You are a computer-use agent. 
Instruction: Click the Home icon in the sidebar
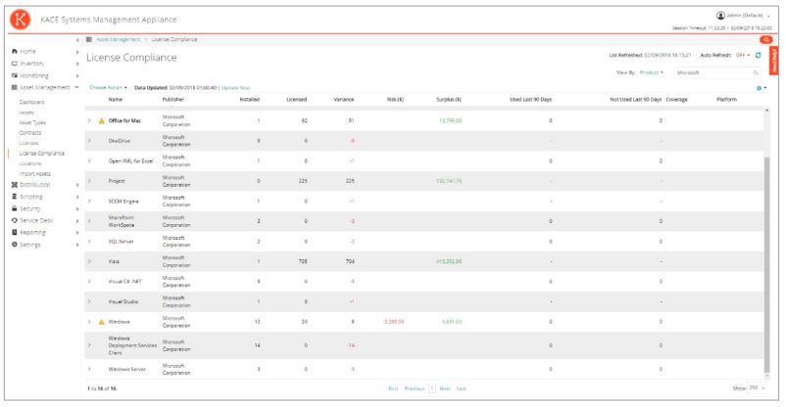15,52
